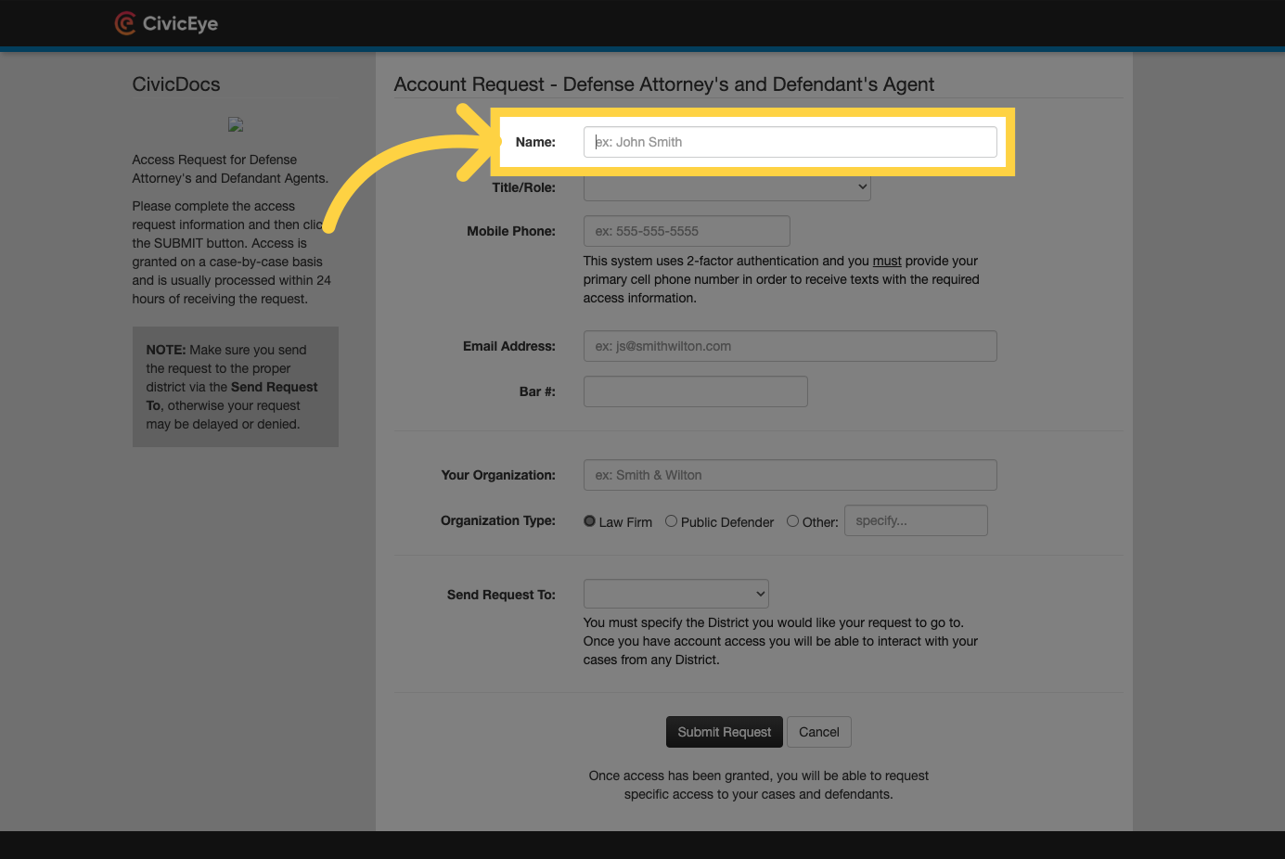The width and height of the screenshot is (1285, 859).
Task: Open the Send Request To dropdown
Action: 675,594
